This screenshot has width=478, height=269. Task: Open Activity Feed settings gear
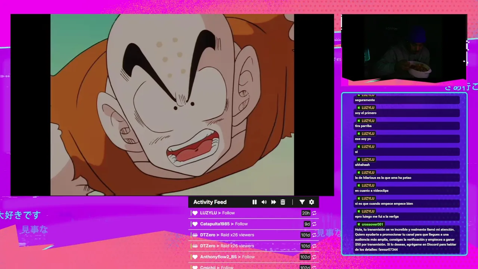311,202
